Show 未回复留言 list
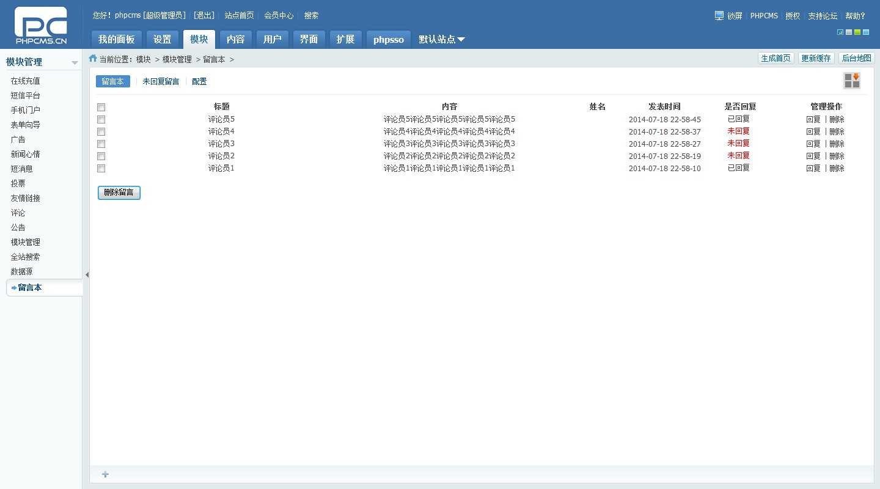Screen dimensions: 880x489 pyautogui.click(x=161, y=81)
